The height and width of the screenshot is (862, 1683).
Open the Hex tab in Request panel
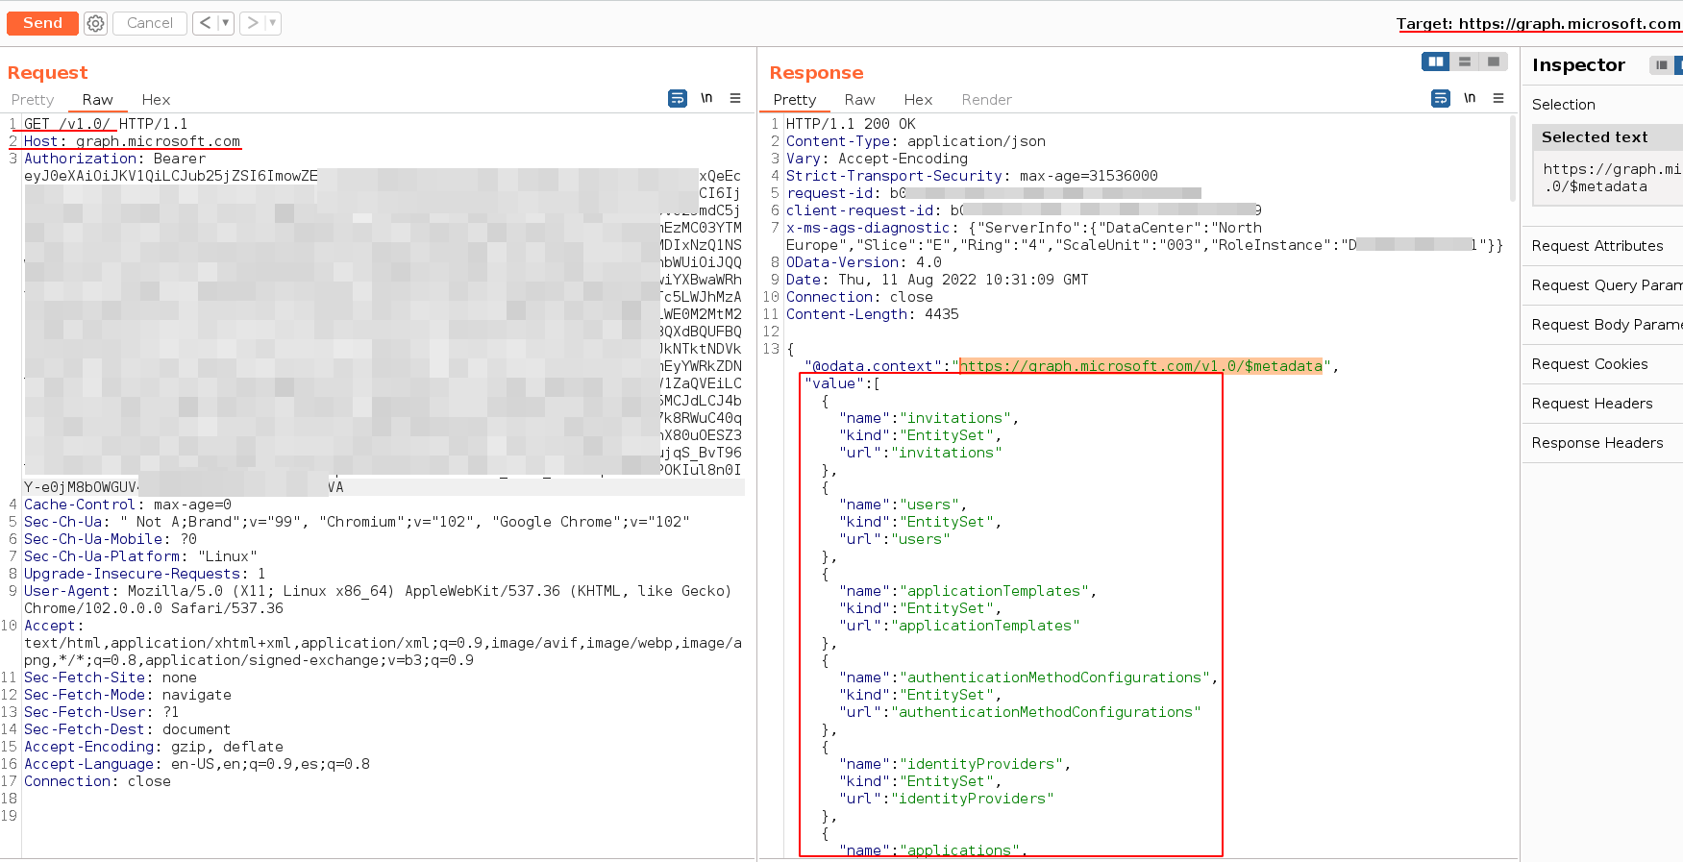(156, 100)
